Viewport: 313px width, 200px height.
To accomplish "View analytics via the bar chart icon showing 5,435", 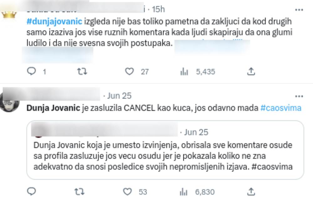I will pyautogui.click(x=184, y=71).
